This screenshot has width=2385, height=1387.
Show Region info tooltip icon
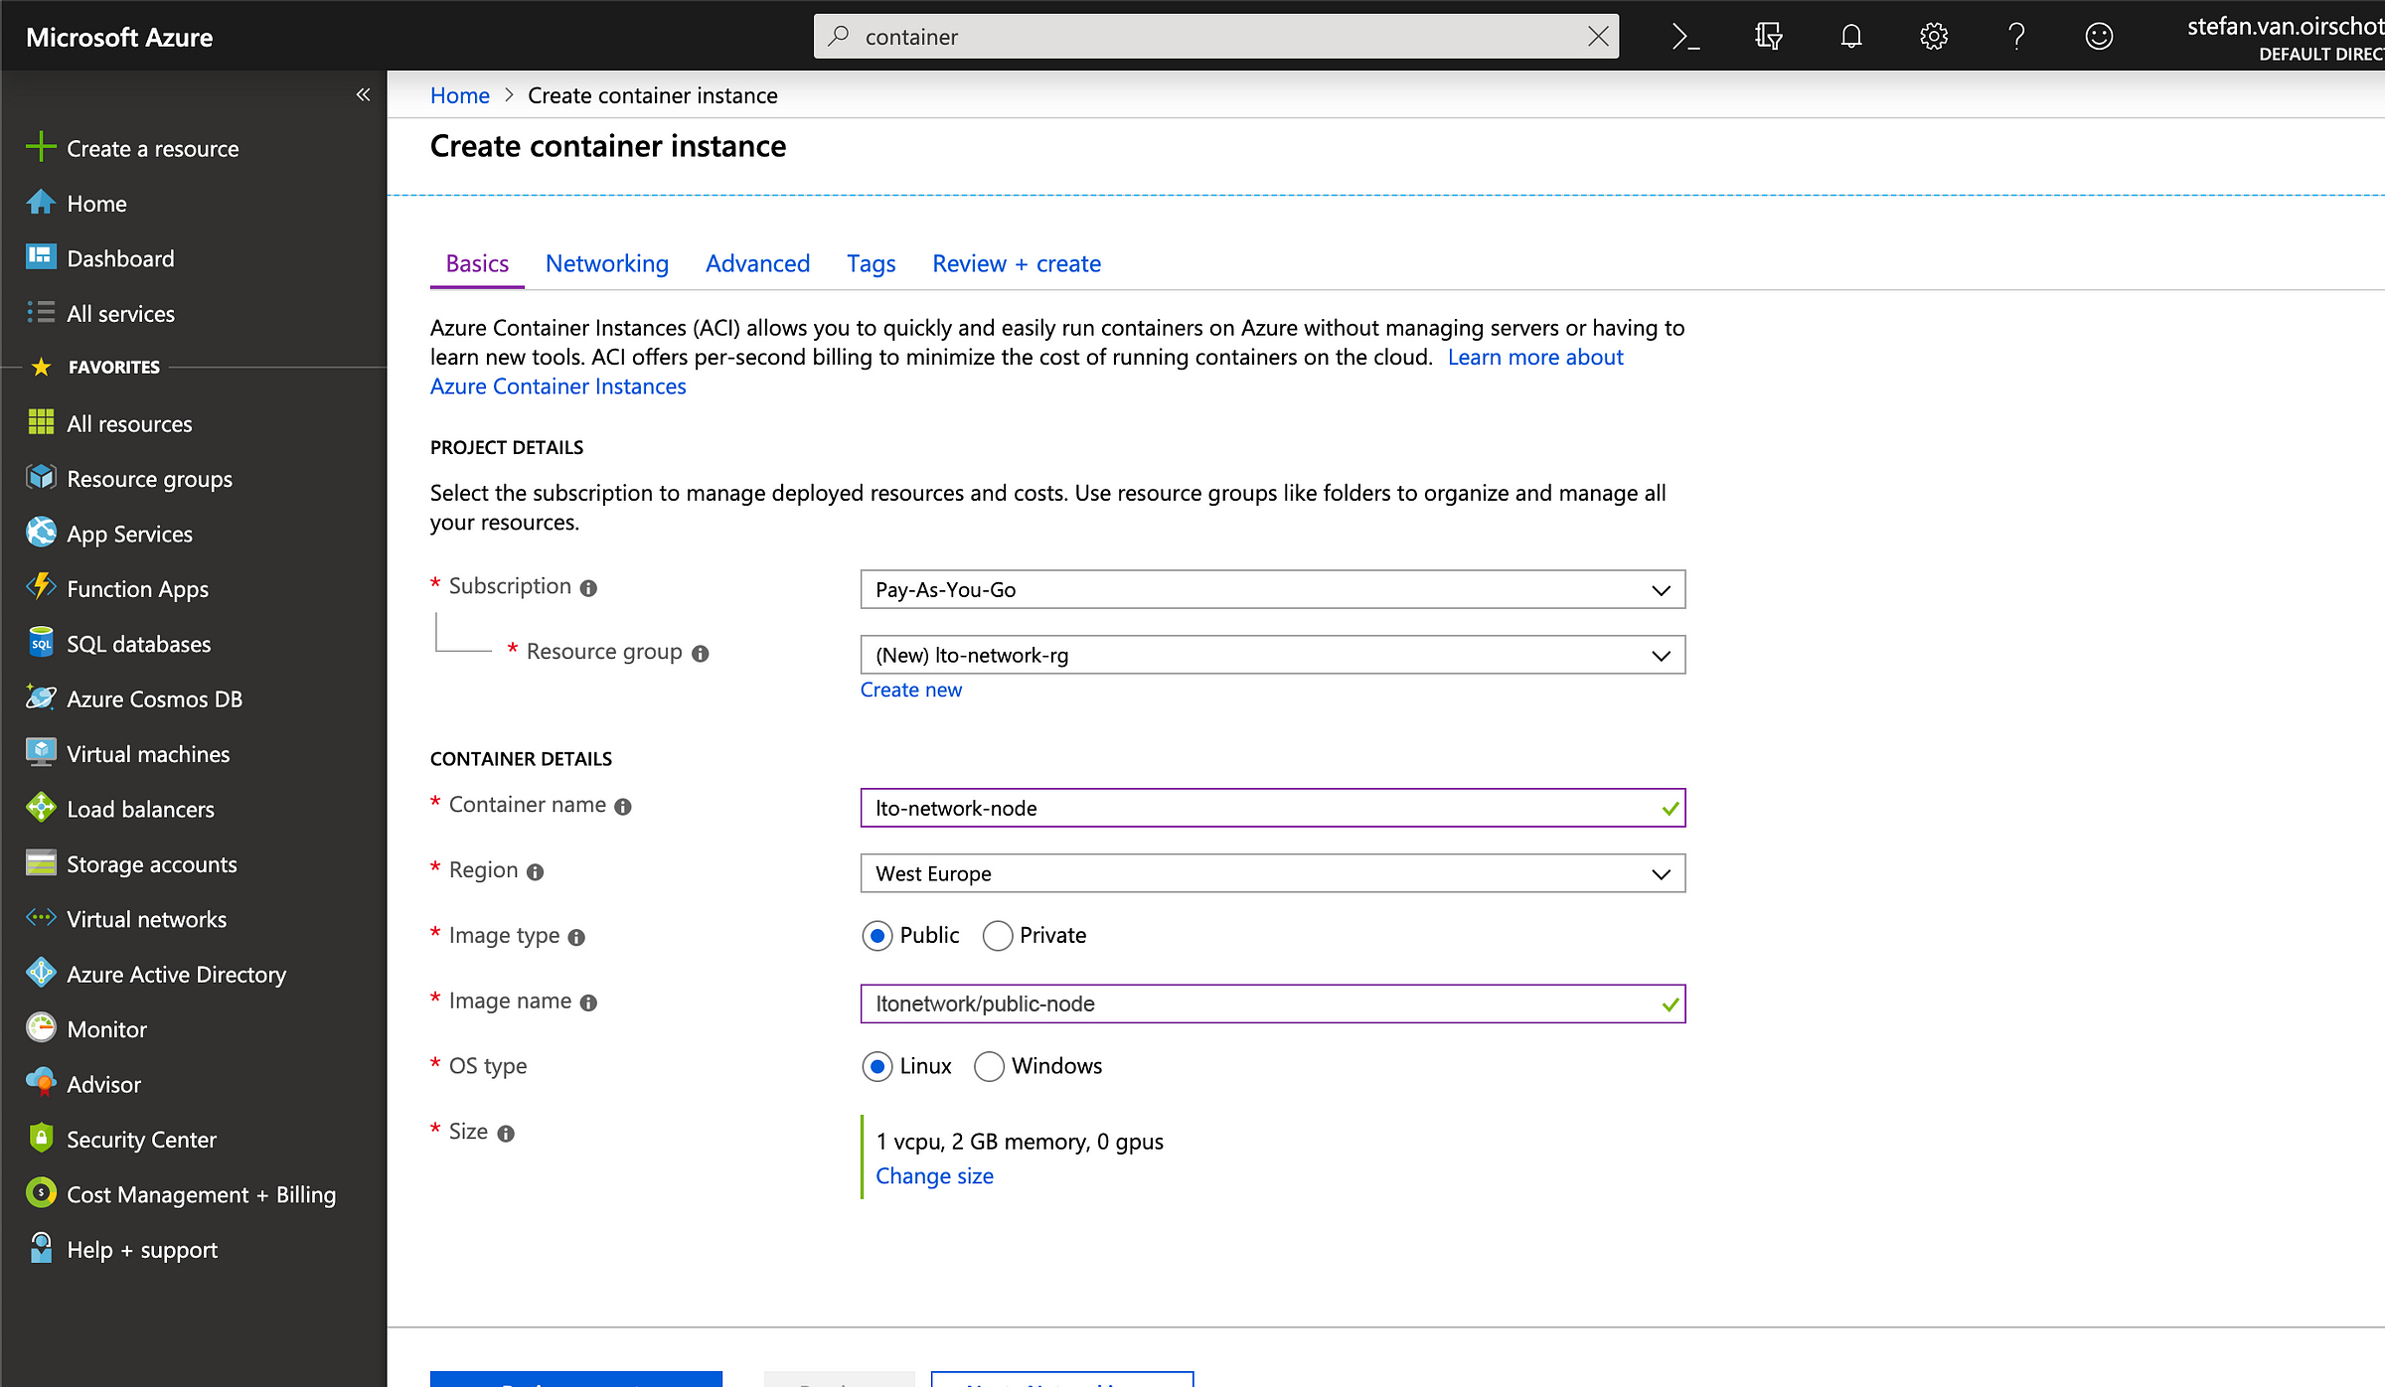tap(535, 872)
